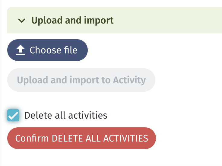
Task: Untick the Delete all activities checkbox
Action: point(13,115)
